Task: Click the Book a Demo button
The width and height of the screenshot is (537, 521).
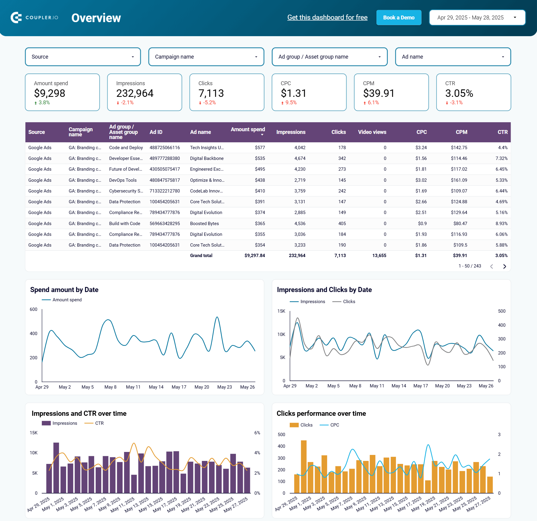Action: pyautogui.click(x=399, y=17)
